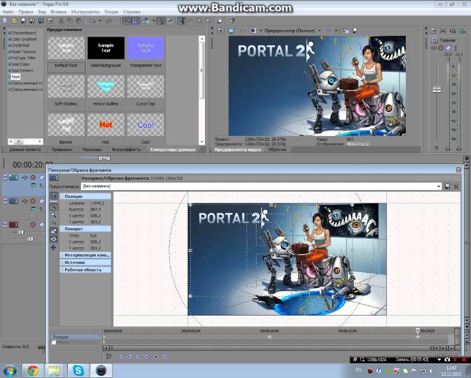471x378 pixels.
Task: Open the Предустановка preset dropdown
Action: point(438,186)
